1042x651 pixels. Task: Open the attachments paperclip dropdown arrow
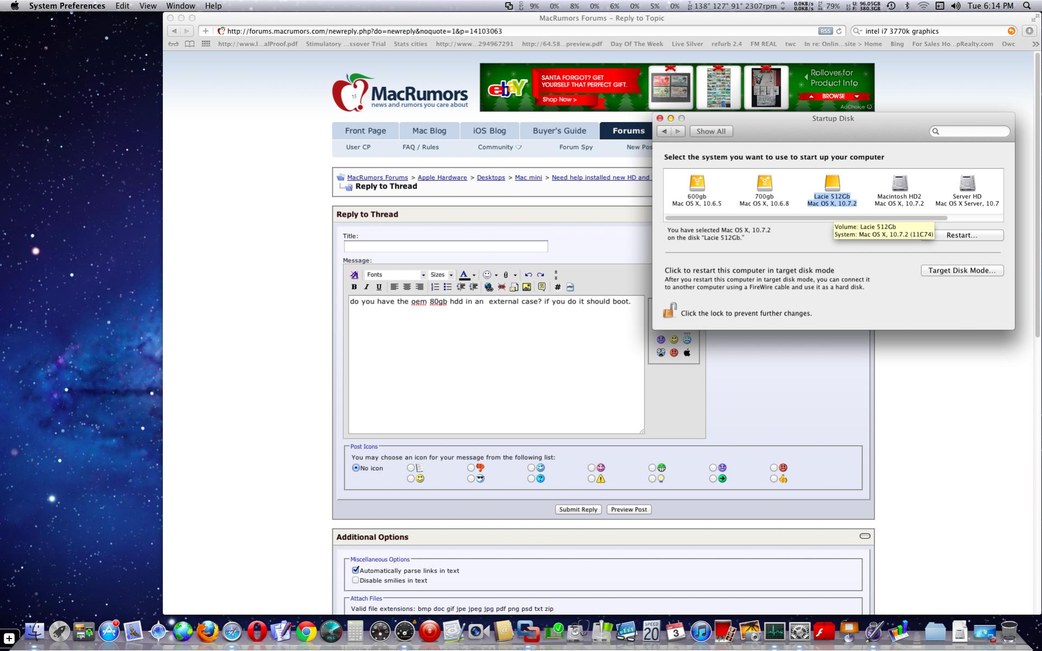pos(515,275)
